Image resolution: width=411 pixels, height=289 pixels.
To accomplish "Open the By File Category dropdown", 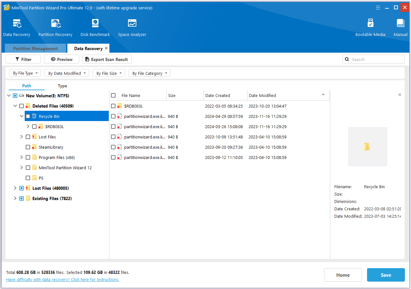I will 150,73.
